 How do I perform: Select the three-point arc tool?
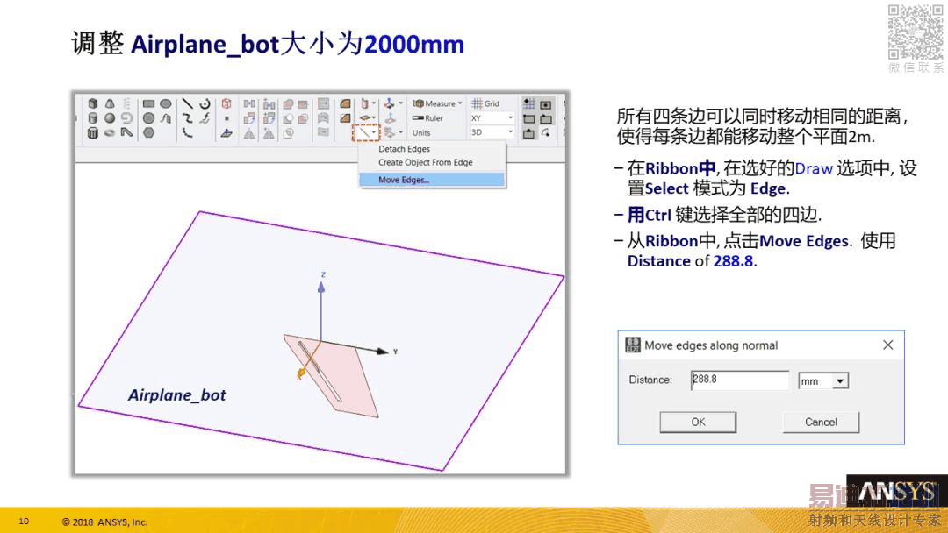click(188, 132)
